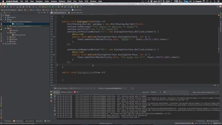222x125 pixels.
Task: Click the Screen Capture icon in Android monitor
Action: (51, 92)
